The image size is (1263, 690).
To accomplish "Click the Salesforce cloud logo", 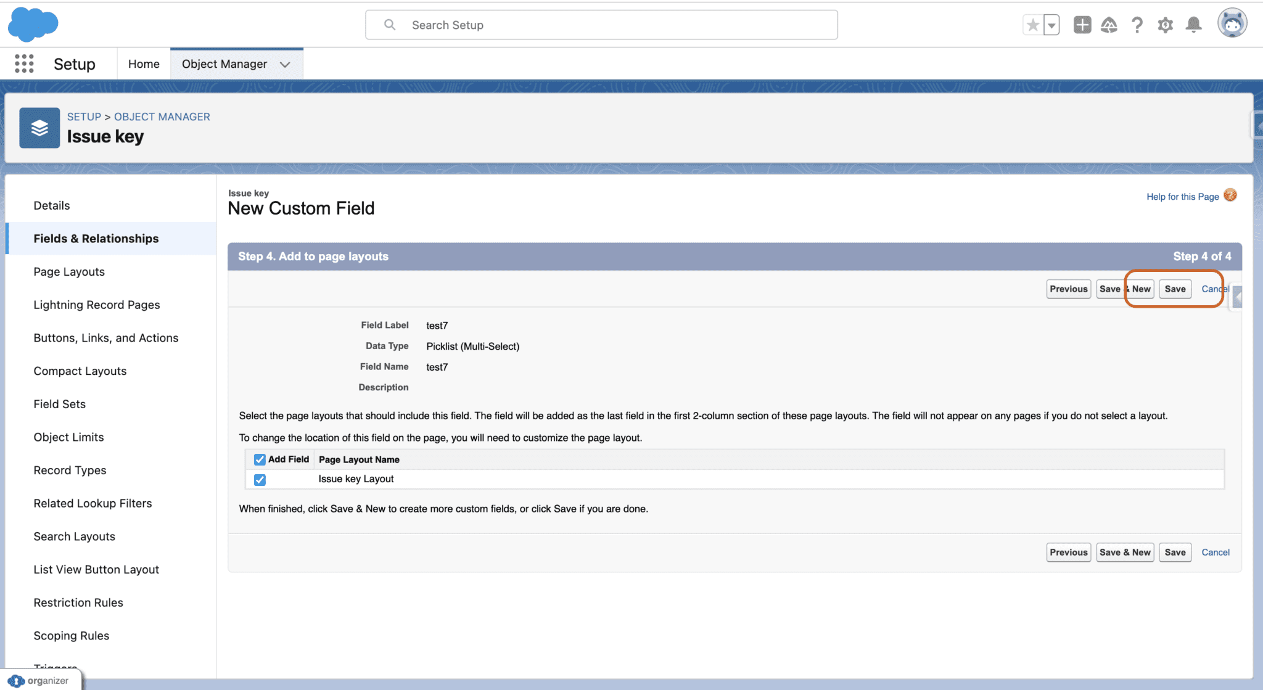I will coord(33,25).
